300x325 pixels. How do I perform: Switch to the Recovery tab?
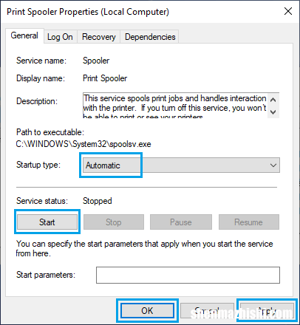point(99,37)
